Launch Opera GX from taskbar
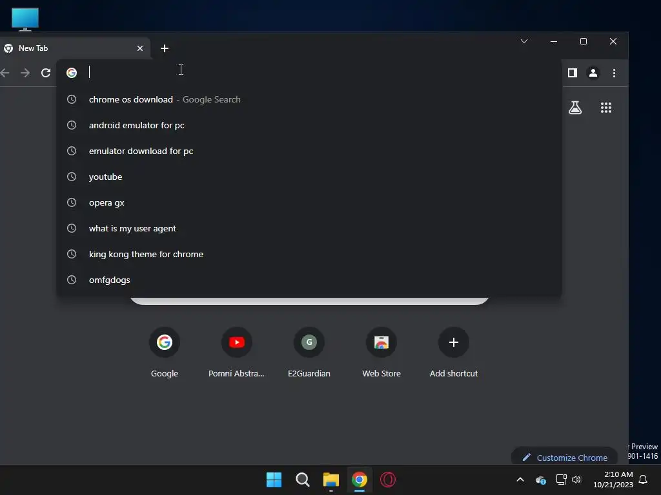 pos(388,480)
